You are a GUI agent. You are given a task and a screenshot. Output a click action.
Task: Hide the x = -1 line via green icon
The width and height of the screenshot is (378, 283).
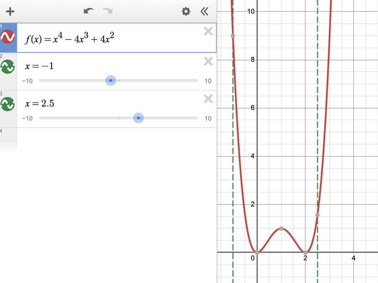coord(8,67)
